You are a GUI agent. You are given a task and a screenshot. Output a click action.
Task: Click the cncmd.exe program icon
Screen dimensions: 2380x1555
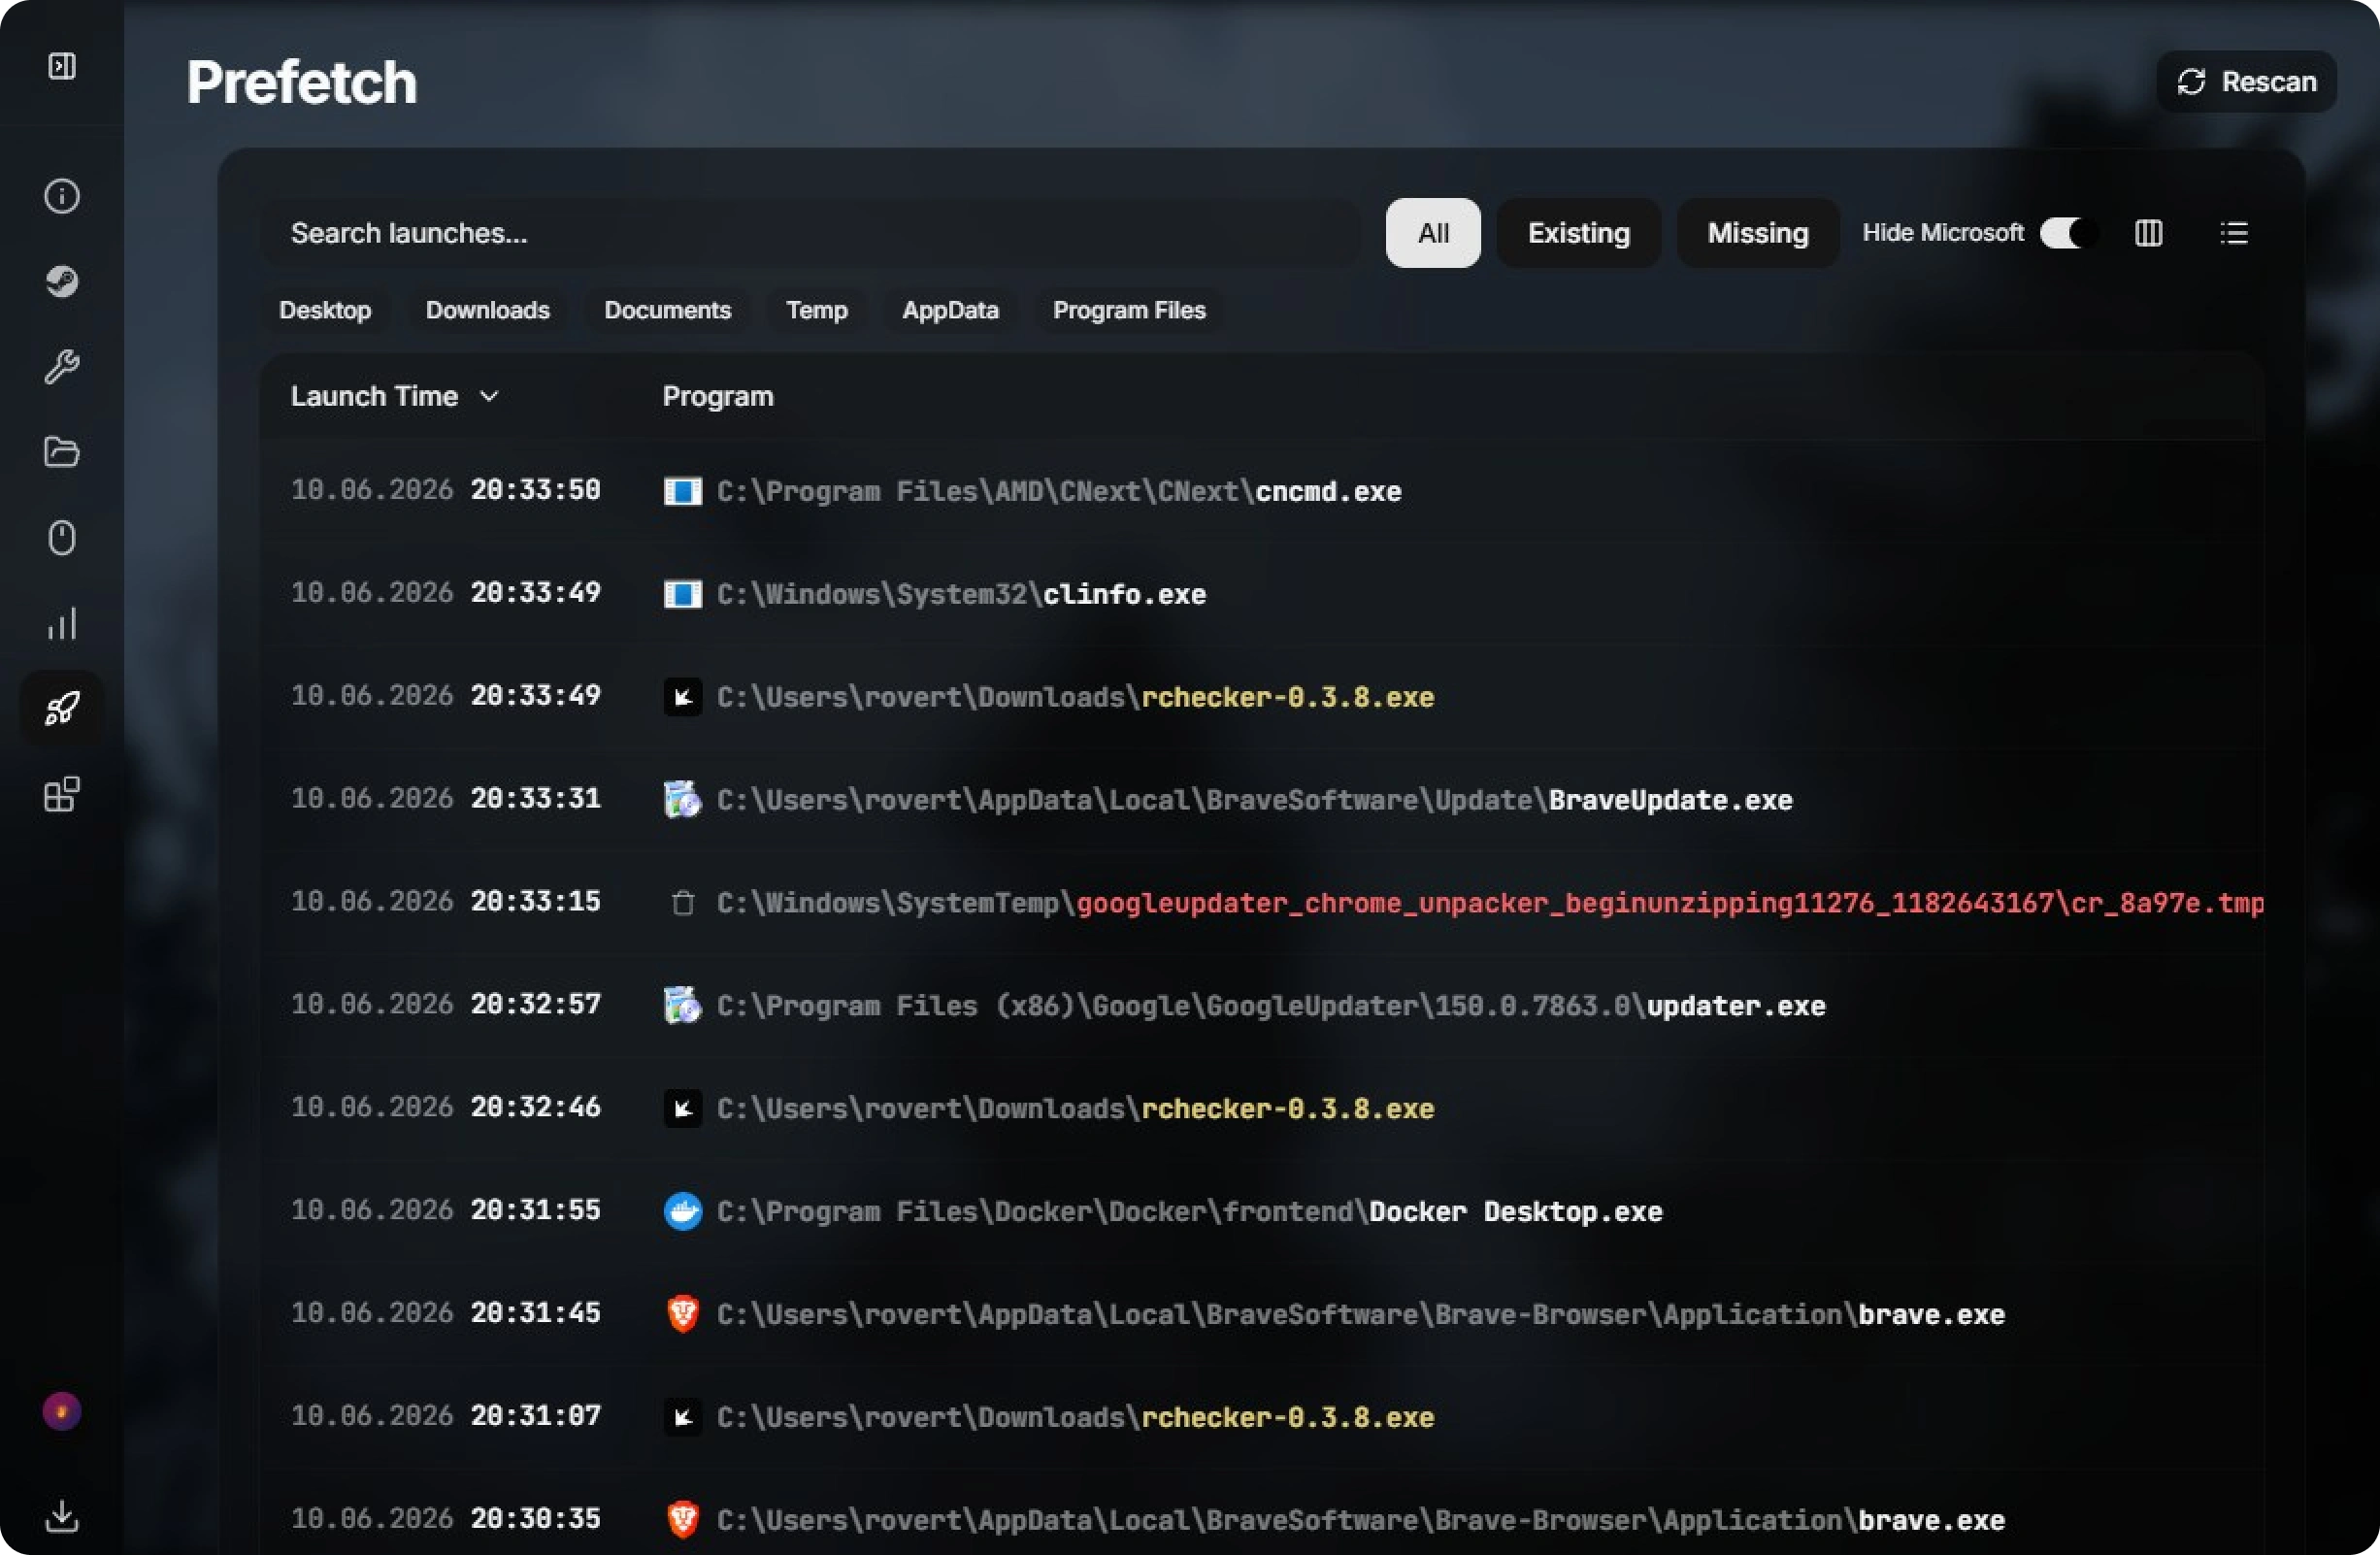coord(683,491)
